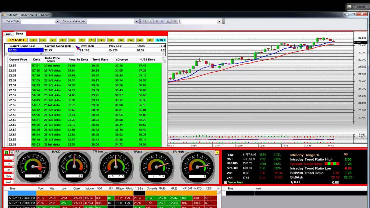Click the 1/12/2011 2:03:00 PM row
The height and width of the screenshot is (208, 370).
click(x=113, y=203)
